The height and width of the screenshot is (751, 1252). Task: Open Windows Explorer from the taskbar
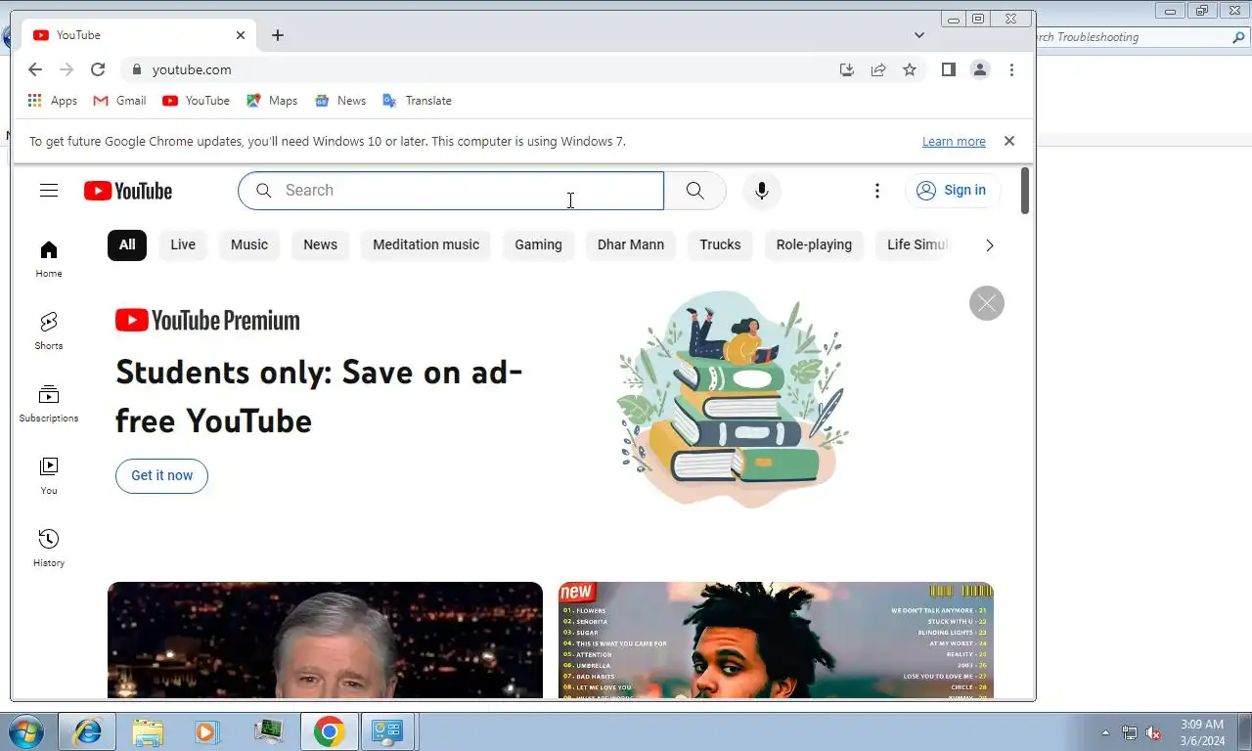coord(148,731)
